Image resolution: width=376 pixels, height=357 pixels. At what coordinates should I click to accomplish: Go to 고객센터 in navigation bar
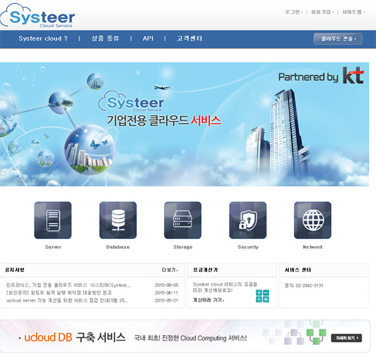(x=189, y=39)
